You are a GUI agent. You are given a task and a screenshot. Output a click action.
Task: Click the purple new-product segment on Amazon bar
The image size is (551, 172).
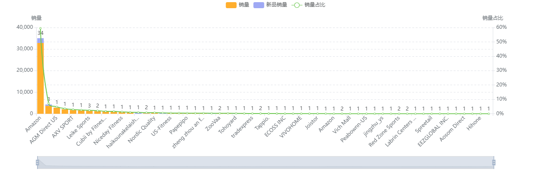click(x=40, y=40)
